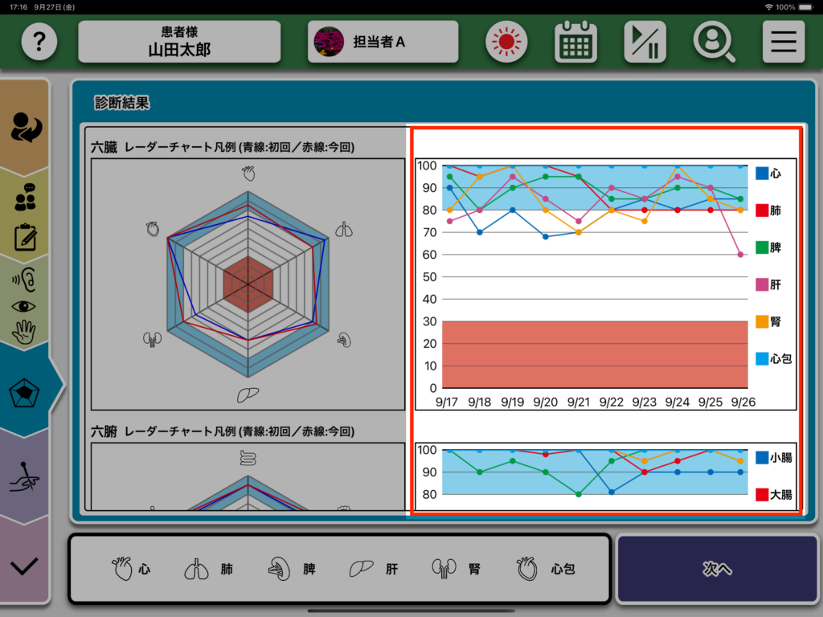Viewport: 823px width, 617px height.
Task: Click the 心 blue legend swatch
Action: pyautogui.click(x=762, y=173)
